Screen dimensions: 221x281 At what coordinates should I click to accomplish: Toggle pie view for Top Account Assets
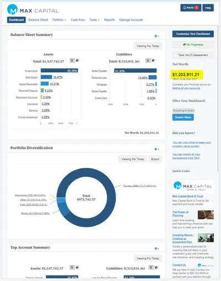click(77, 267)
